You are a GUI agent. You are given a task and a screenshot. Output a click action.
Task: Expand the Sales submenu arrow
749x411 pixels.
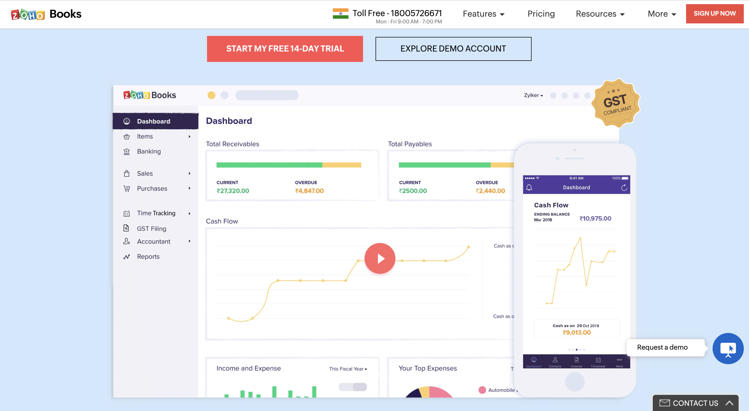(x=189, y=173)
